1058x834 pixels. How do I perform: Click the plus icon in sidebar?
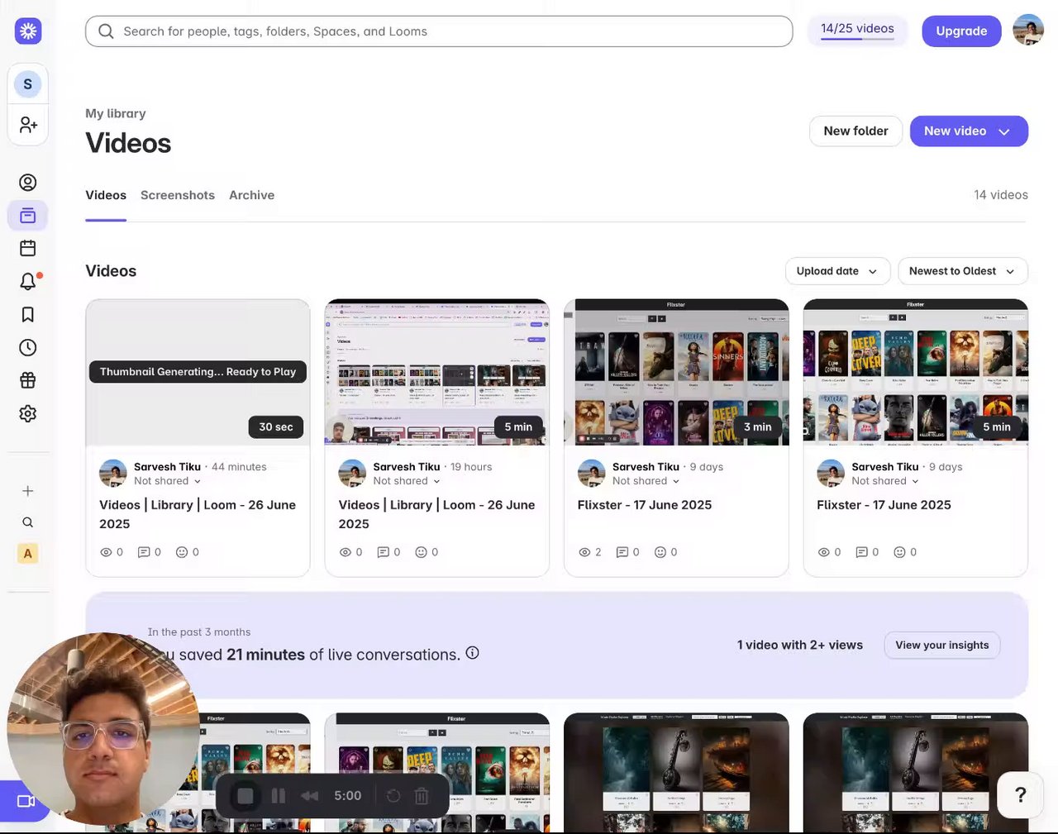click(28, 491)
